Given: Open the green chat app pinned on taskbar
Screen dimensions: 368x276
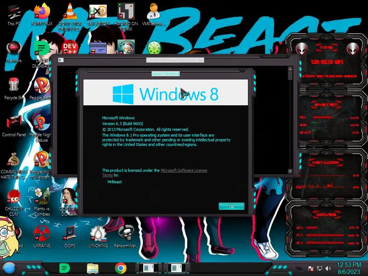Looking at the screenshot, I should click(65, 268).
